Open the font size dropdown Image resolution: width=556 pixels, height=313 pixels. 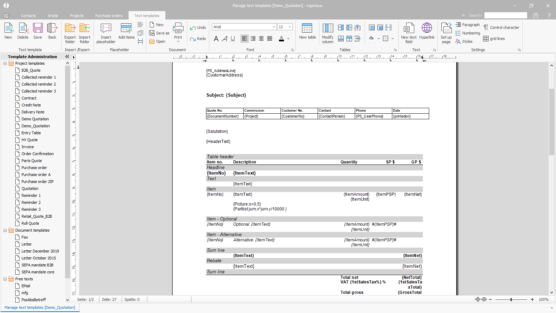[x=290, y=27]
